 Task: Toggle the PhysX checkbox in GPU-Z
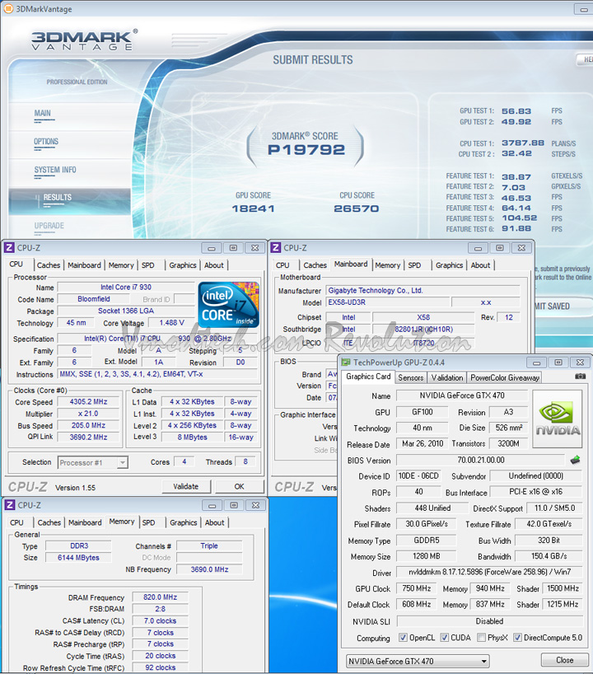pyautogui.click(x=481, y=638)
